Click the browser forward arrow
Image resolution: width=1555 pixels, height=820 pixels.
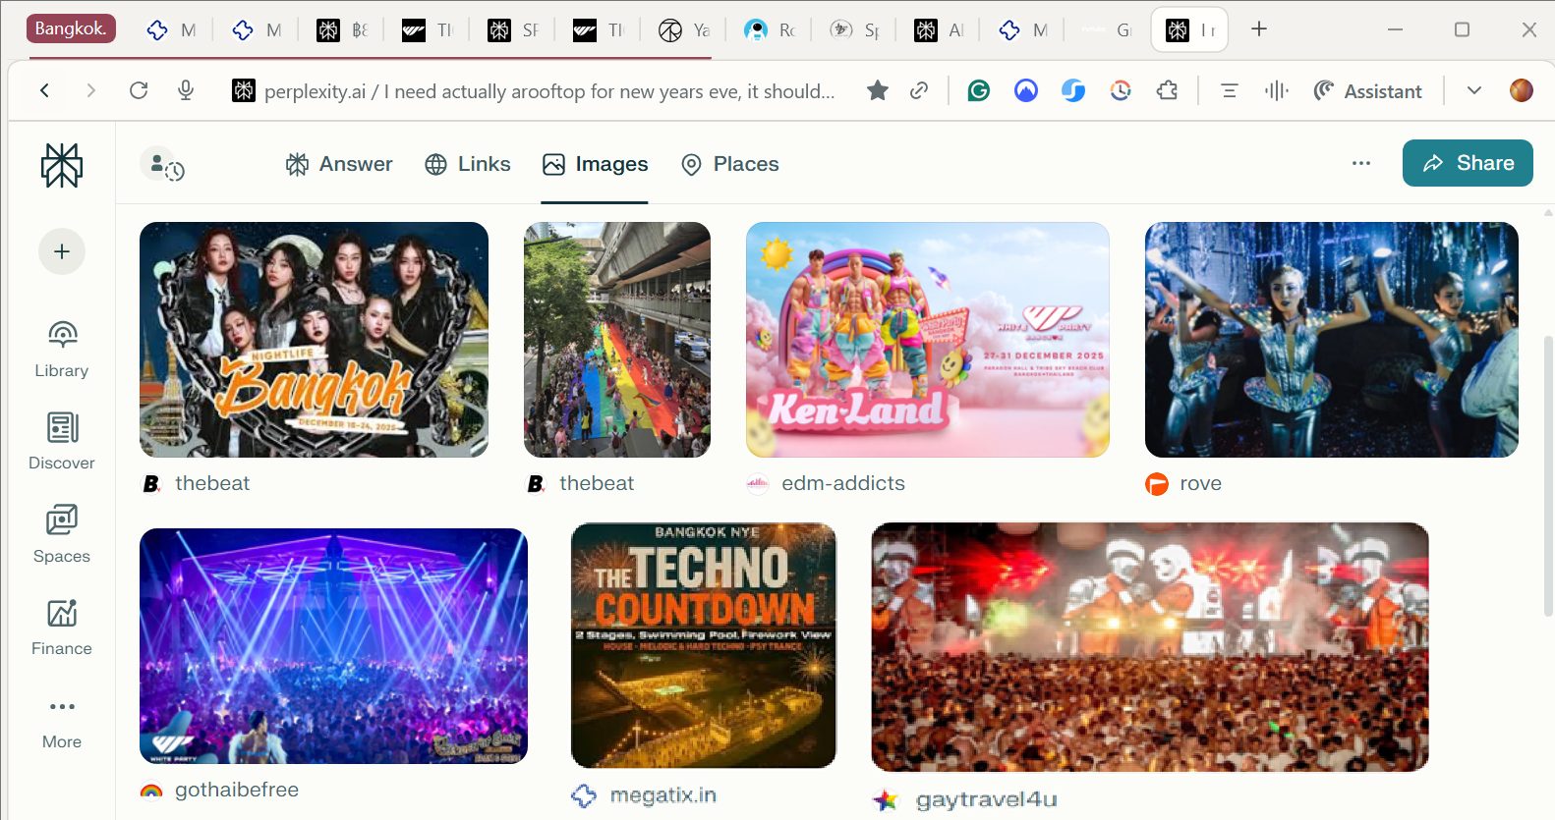[91, 90]
